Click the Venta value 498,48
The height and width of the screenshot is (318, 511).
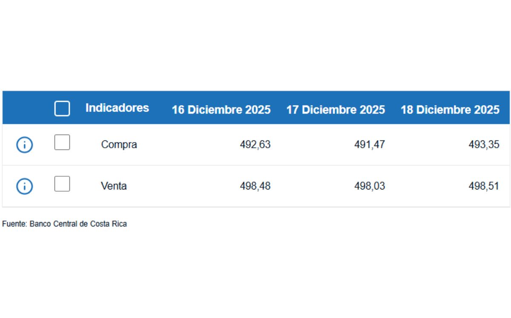255,186
